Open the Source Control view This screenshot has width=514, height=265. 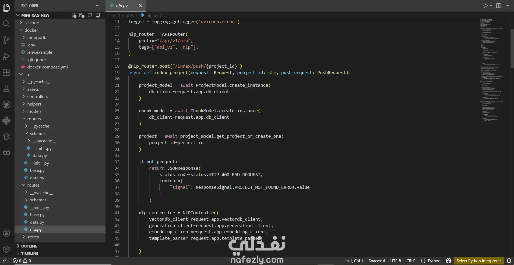coord(6,40)
